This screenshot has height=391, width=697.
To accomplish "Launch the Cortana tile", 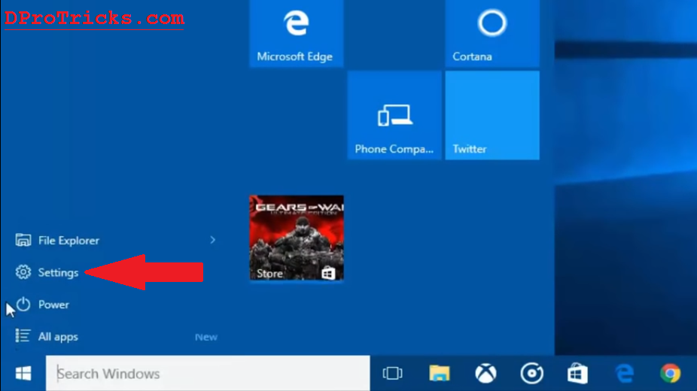I will [492, 33].
